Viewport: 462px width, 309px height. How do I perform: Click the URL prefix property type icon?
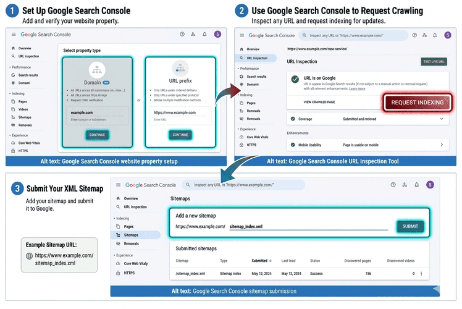(180, 69)
